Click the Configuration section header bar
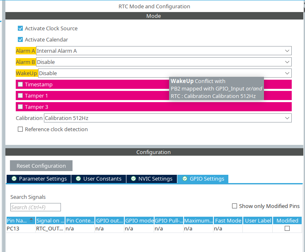This screenshot has height=252, width=305. (x=154, y=152)
